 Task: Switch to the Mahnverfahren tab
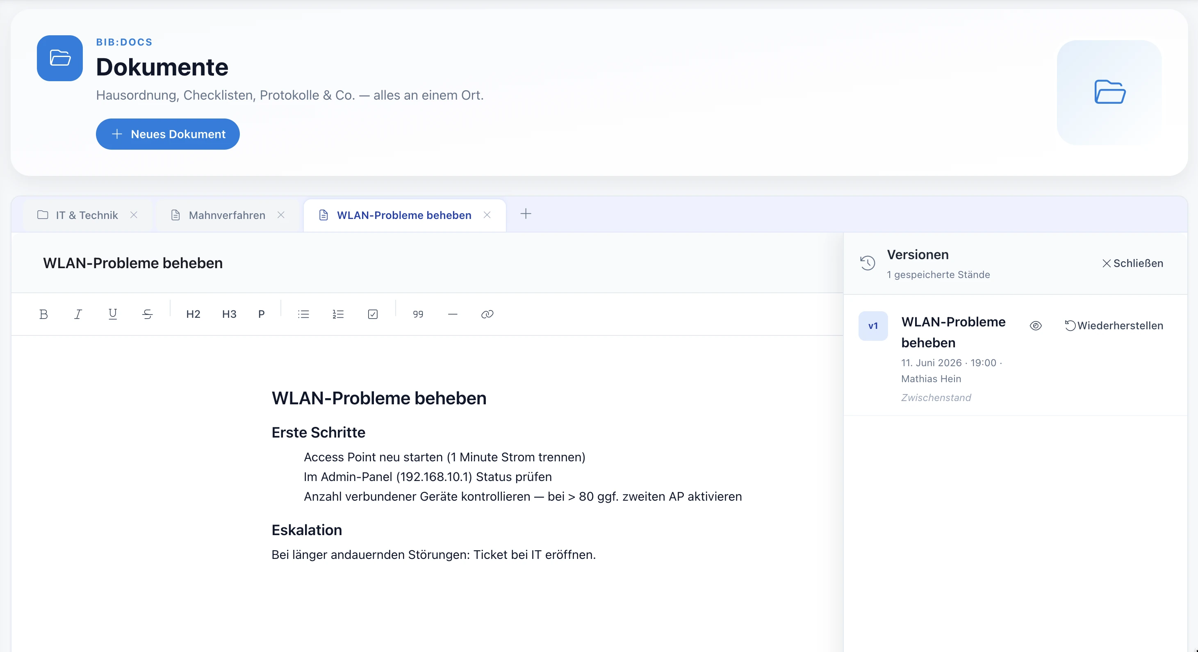click(227, 215)
